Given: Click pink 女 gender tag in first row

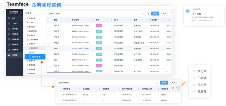Looking at the screenshot, I should [99, 26].
